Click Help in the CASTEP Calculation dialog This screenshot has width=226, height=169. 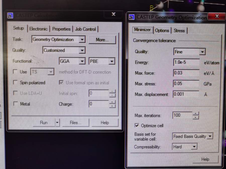(x=105, y=123)
